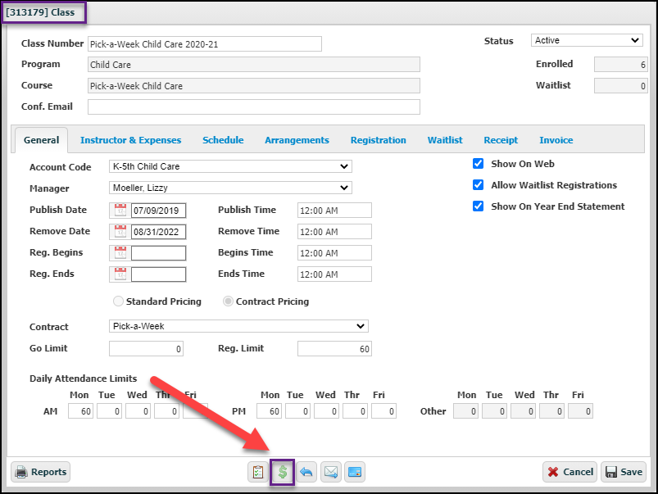Viewport: 658px width, 494px height.
Task: Click the Reg. Limit field
Action: pos(334,349)
